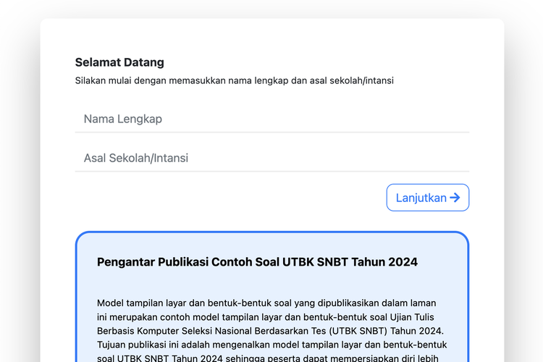Click the right arrow icon inside Lanjutkan
The width and height of the screenshot is (543, 362).
coord(455,198)
